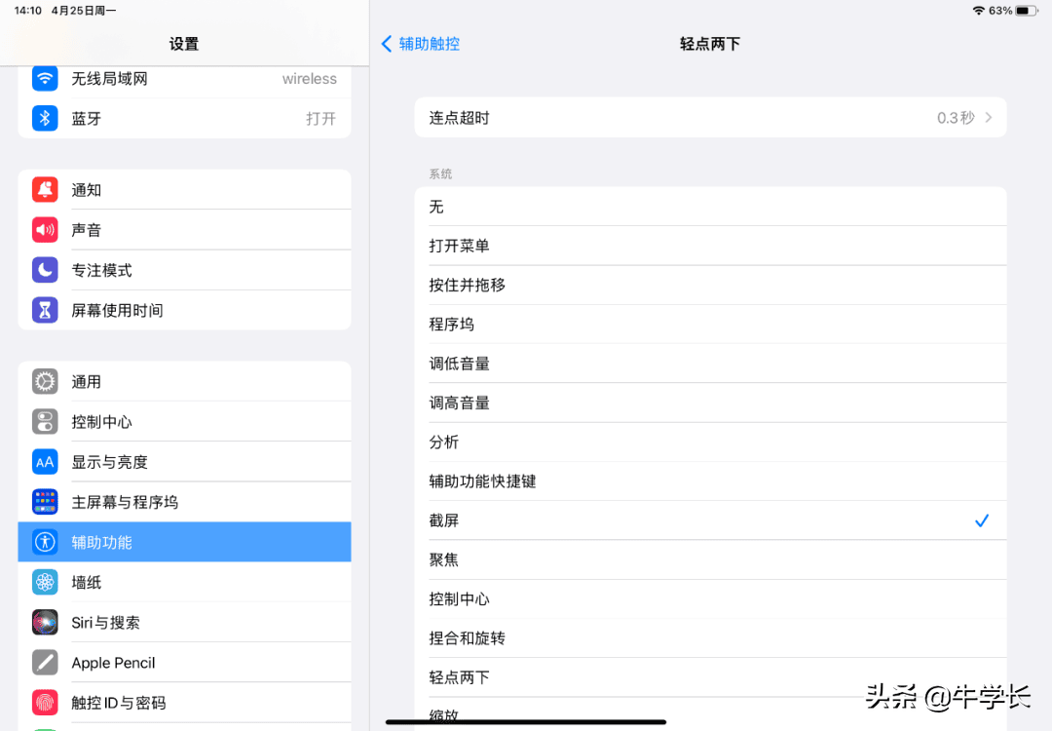Select 无 as double-tap action
The width and height of the screenshot is (1052, 731).
click(x=709, y=207)
